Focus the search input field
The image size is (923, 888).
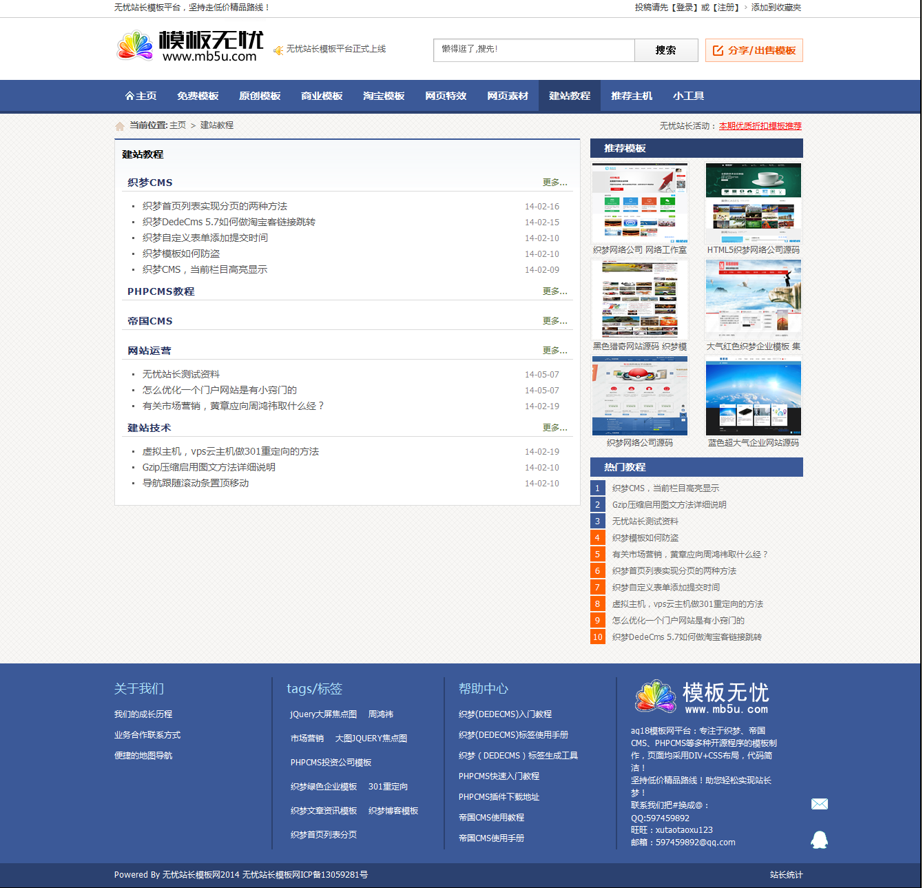coord(534,50)
